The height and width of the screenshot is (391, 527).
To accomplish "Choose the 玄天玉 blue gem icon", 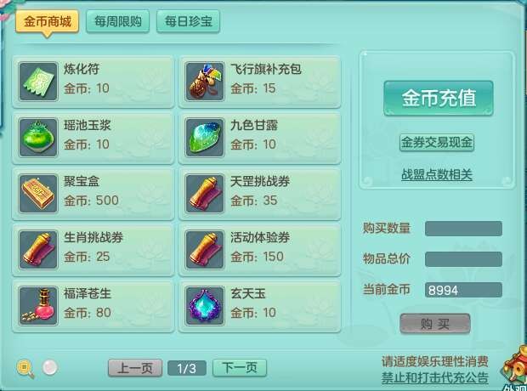I will tap(205, 306).
